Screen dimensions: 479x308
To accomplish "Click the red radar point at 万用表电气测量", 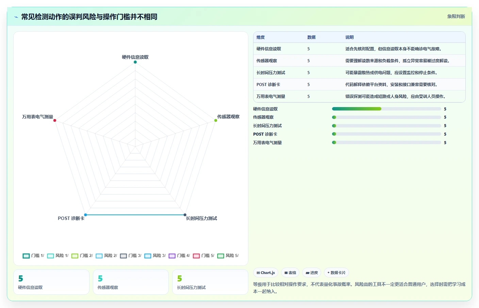I will (55, 120).
